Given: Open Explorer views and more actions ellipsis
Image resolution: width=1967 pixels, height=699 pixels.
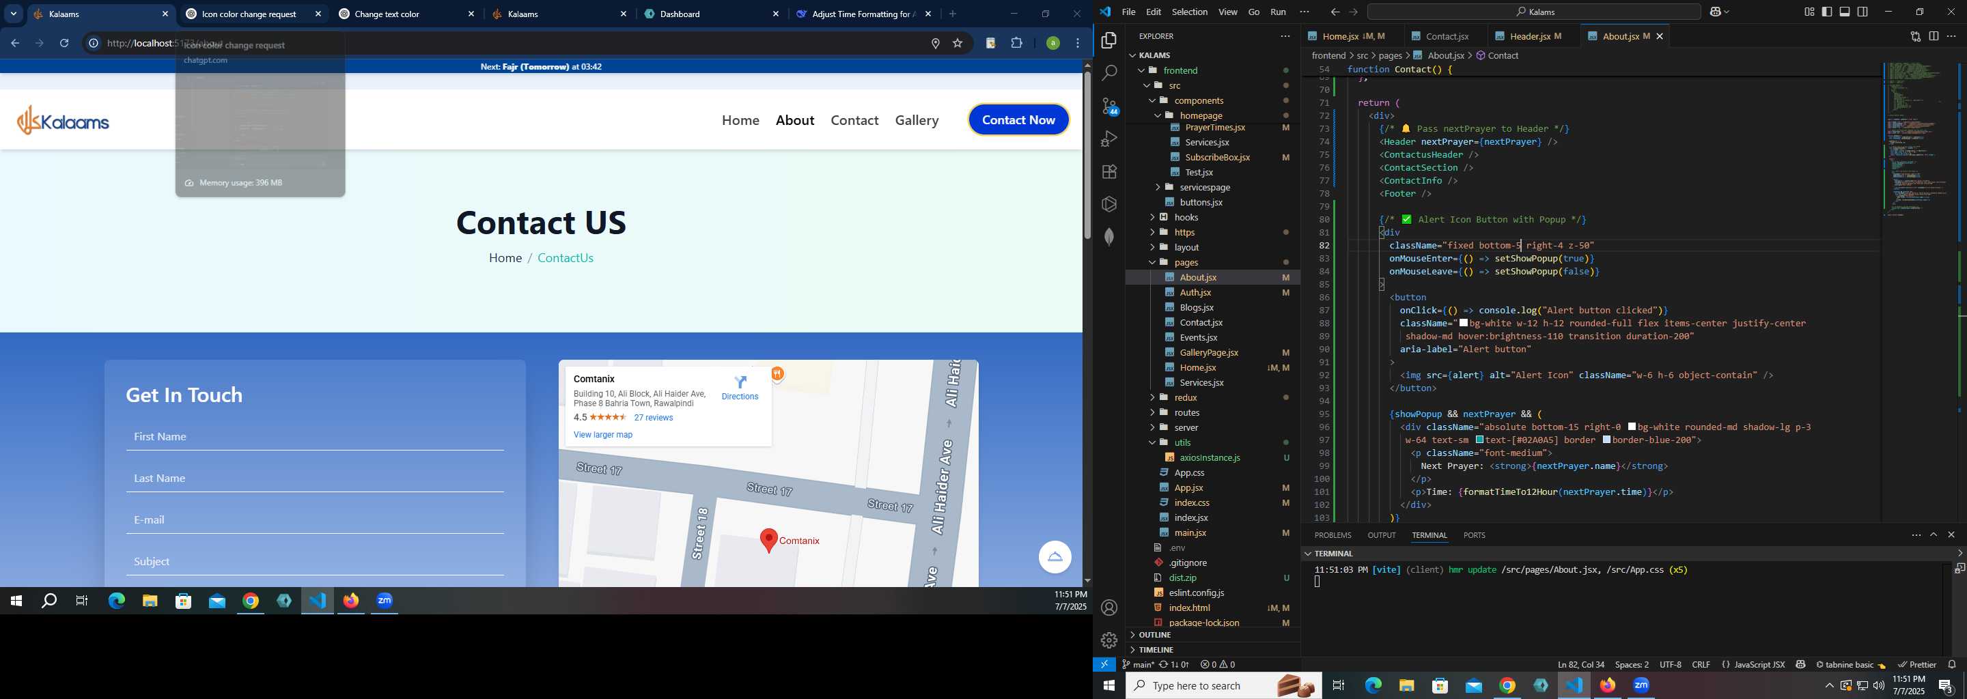Looking at the screenshot, I should [x=1285, y=36].
